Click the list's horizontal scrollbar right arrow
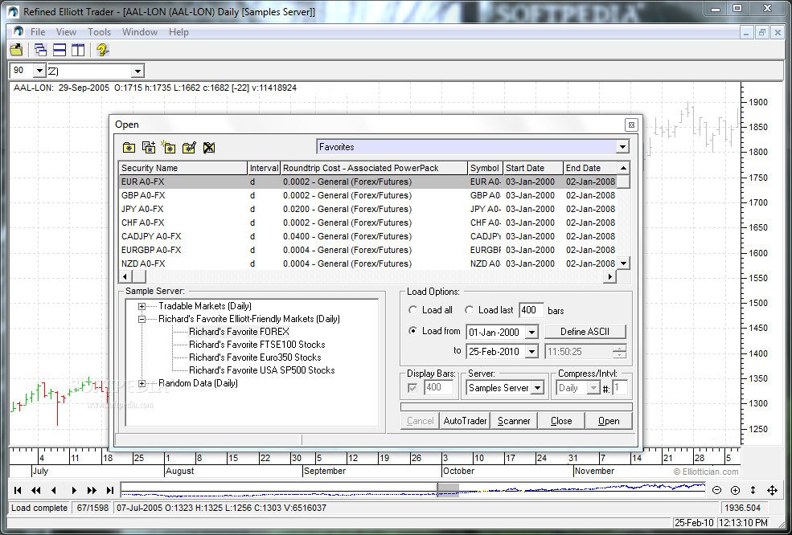The image size is (792, 535). click(x=610, y=276)
